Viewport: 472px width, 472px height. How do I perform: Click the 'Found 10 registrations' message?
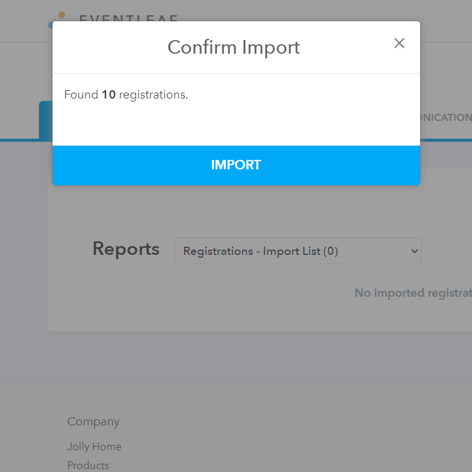pos(126,95)
